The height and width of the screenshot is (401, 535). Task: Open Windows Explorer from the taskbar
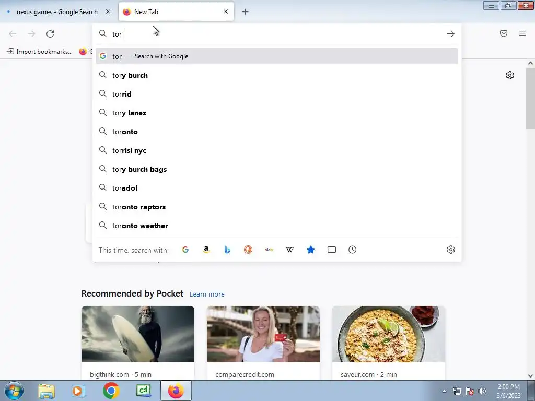point(46,391)
